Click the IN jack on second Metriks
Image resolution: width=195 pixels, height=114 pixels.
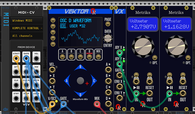pyautogui.click(x=170, y=93)
